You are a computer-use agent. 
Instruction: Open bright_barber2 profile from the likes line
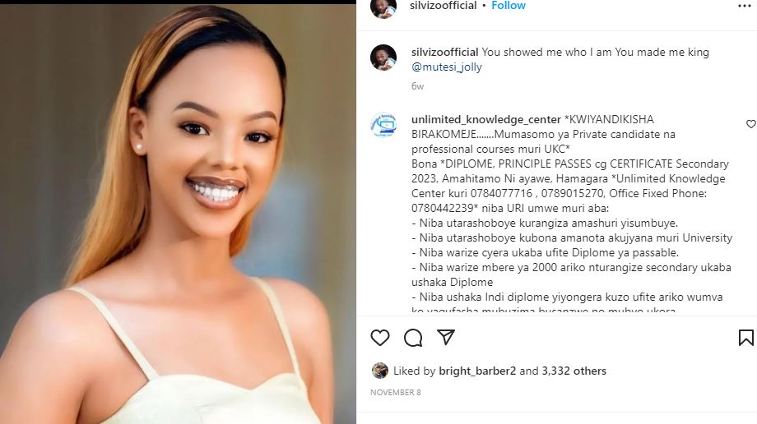coord(477,371)
